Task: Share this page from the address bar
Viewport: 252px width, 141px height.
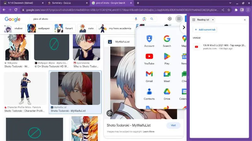Action: pos(223,10)
